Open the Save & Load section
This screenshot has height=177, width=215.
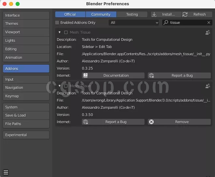point(26,115)
